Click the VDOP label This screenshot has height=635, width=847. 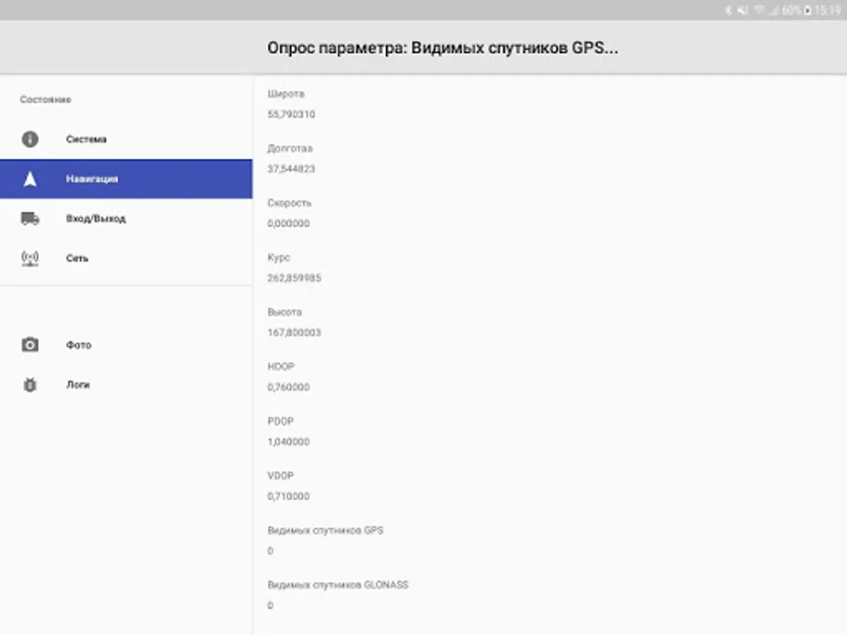280,476
